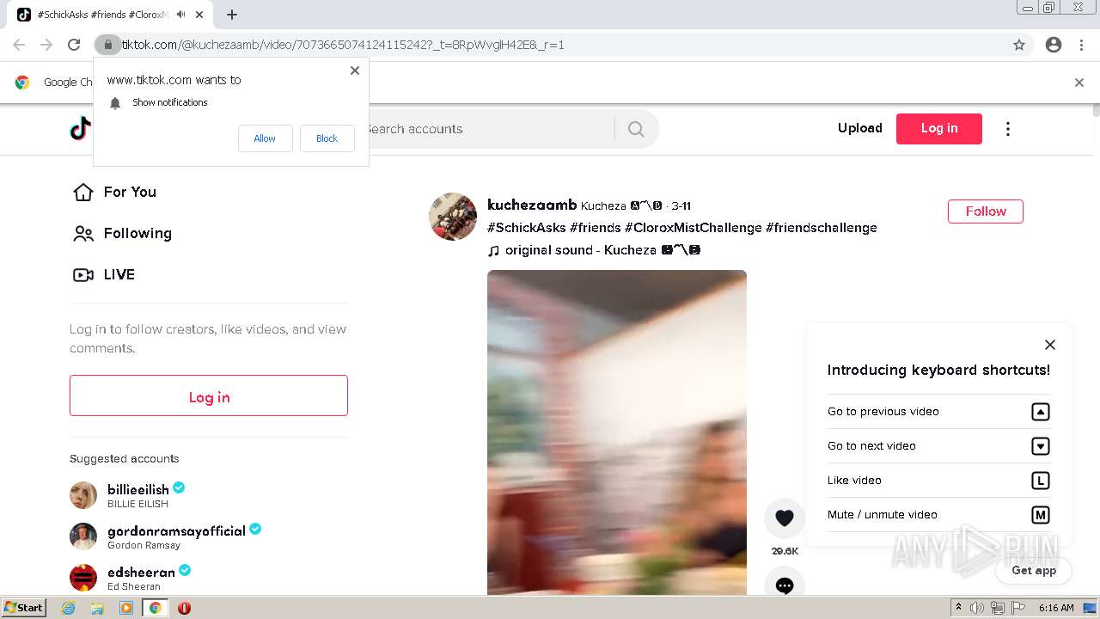This screenshot has height=619, width=1100.
Task: Open the three-dot more options menu
Action: coord(1007,129)
